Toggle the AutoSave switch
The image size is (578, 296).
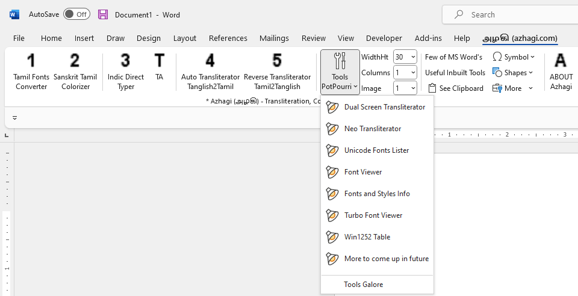[76, 14]
